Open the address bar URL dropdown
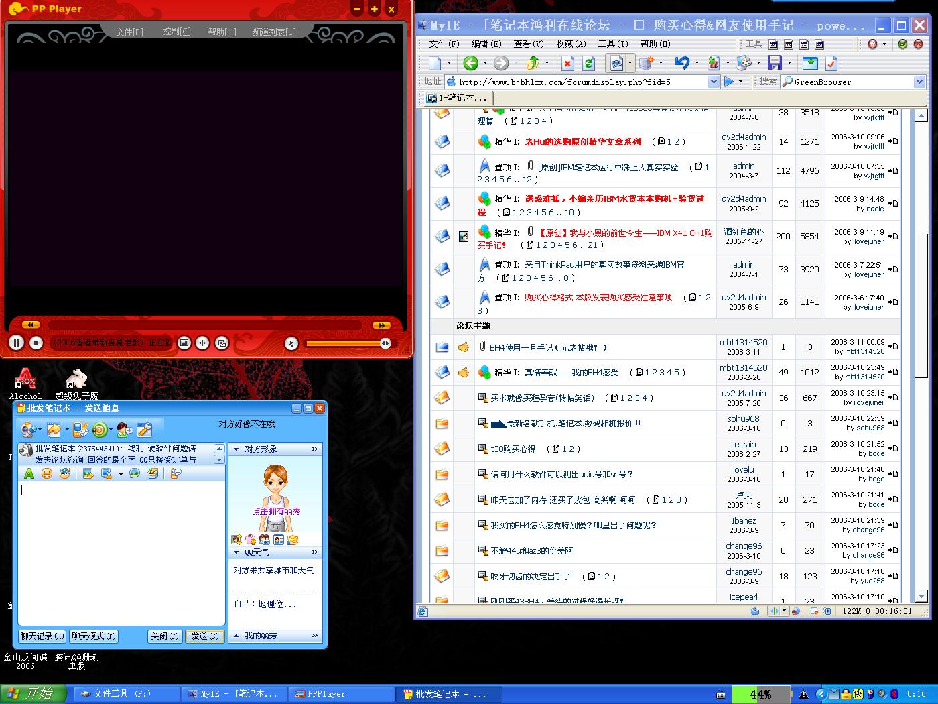The width and height of the screenshot is (938, 704). tap(713, 82)
